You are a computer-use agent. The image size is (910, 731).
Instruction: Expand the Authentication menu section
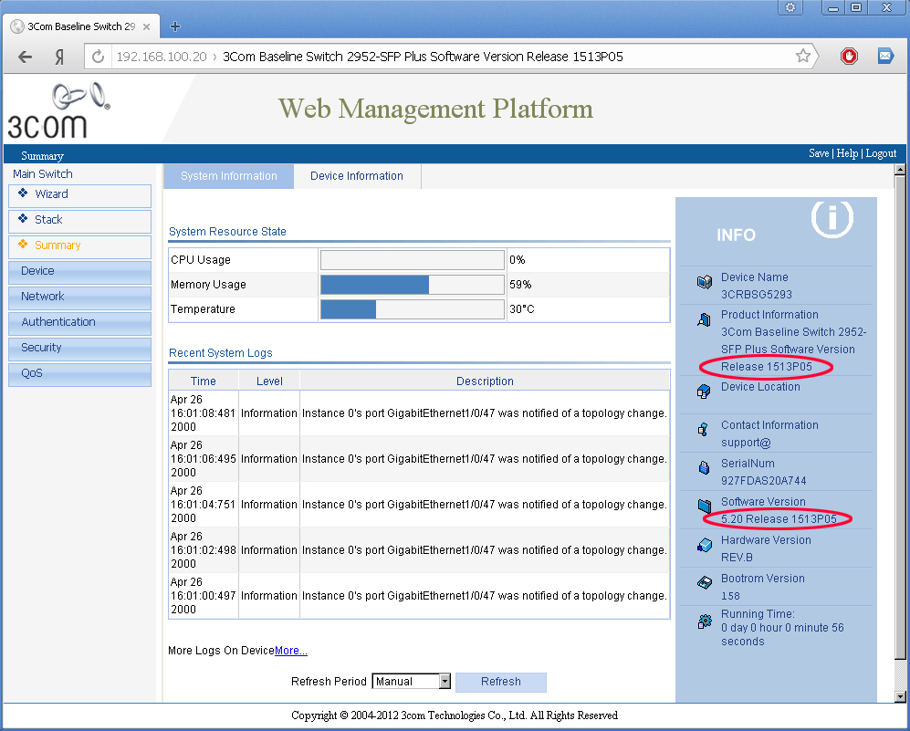coord(80,322)
